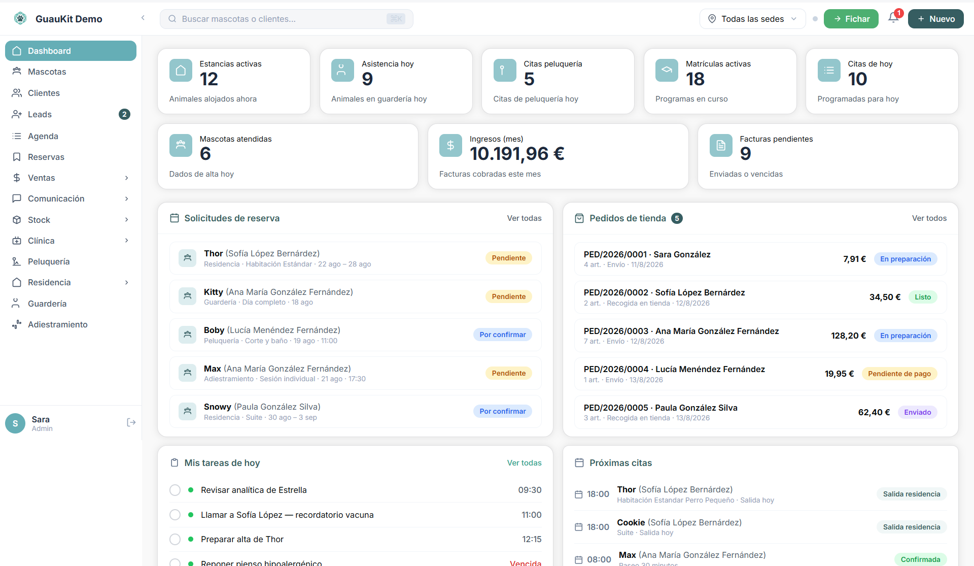This screenshot has width=974, height=566.
Task: Click 'Ver todos' in Pedidos de tienda
Action: click(x=929, y=218)
